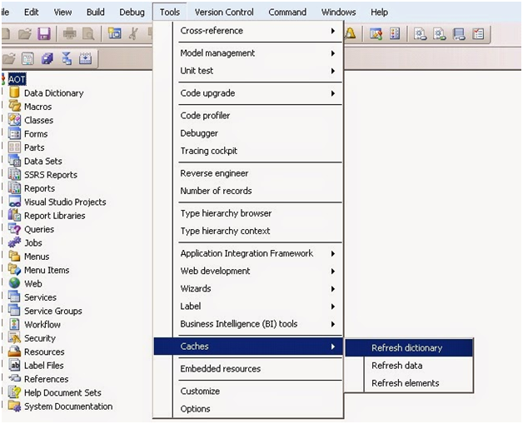The height and width of the screenshot is (424, 523).
Task: Expand the Model management submenu arrow
Action: [332, 53]
